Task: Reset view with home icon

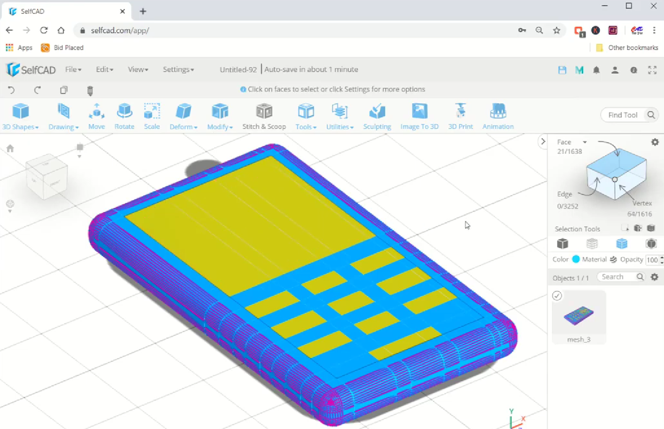Action: [10, 148]
